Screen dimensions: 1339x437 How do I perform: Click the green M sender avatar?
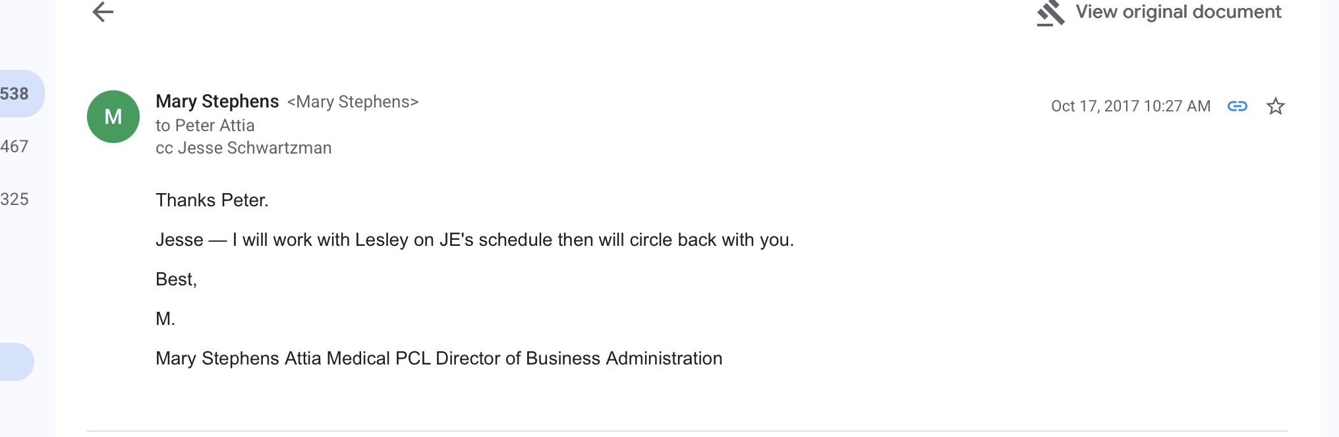pyautogui.click(x=113, y=117)
